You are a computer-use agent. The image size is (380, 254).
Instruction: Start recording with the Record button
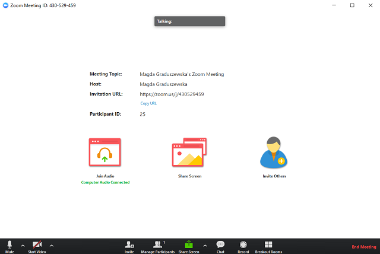click(243, 245)
